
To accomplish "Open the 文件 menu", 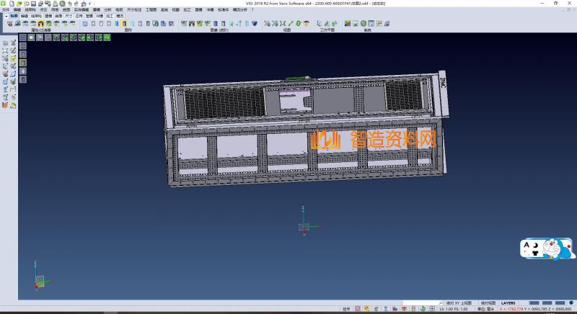I will click(x=6, y=9).
